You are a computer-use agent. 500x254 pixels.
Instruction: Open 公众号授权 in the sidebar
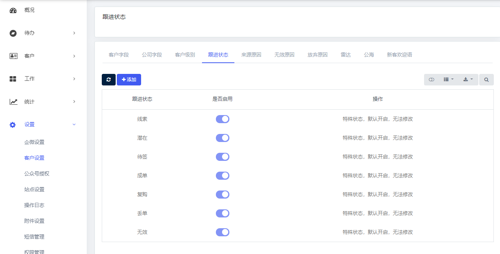tap(37, 174)
